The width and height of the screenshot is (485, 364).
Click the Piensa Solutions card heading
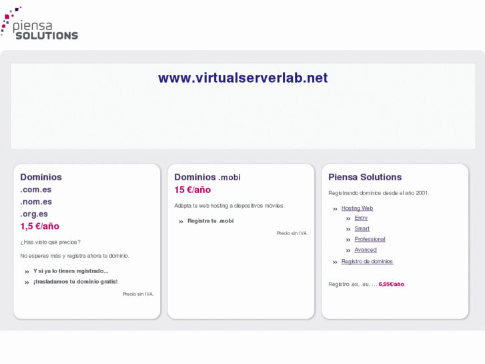pyautogui.click(x=365, y=177)
